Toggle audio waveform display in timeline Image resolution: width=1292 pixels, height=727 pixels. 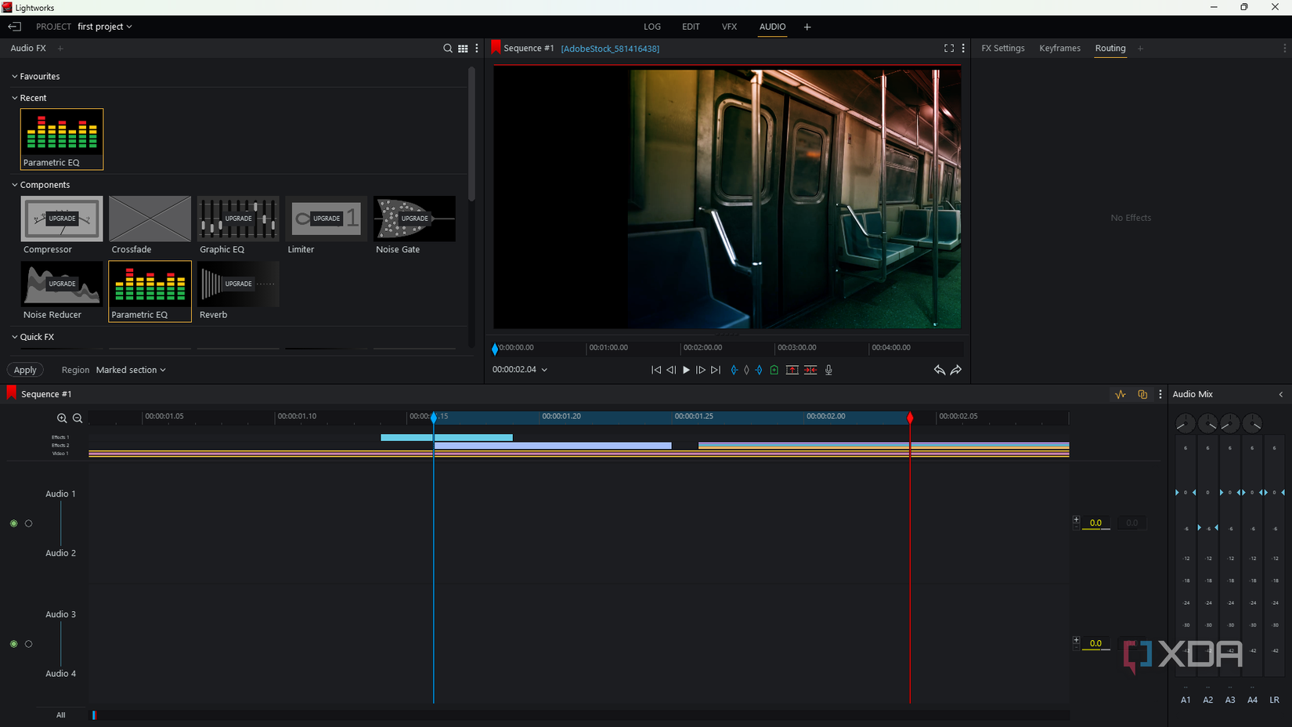point(1121,394)
